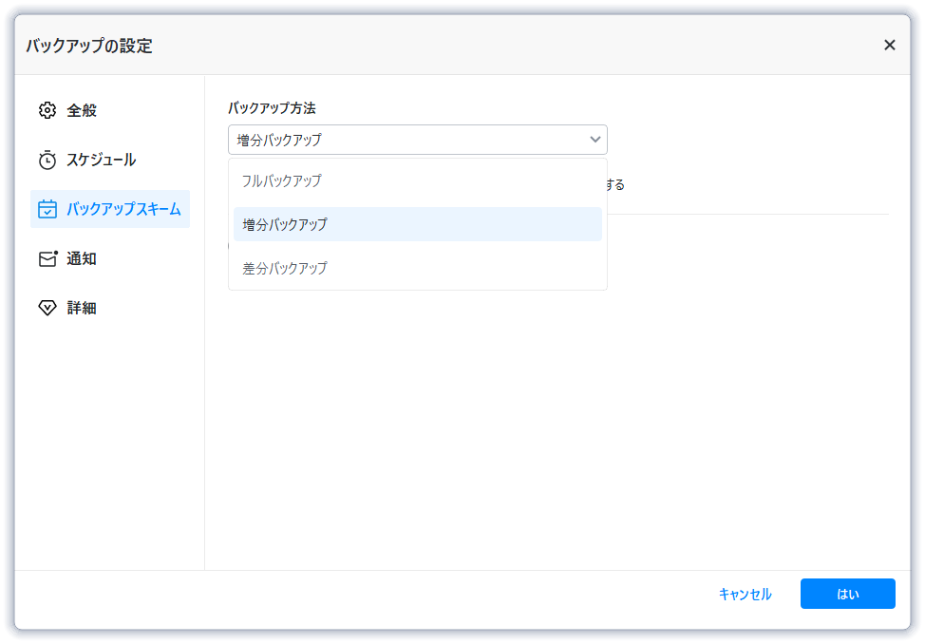This screenshot has width=925, height=644.
Task: Choose フルバックアップ from the dropdown list
Action: [282, 180]
